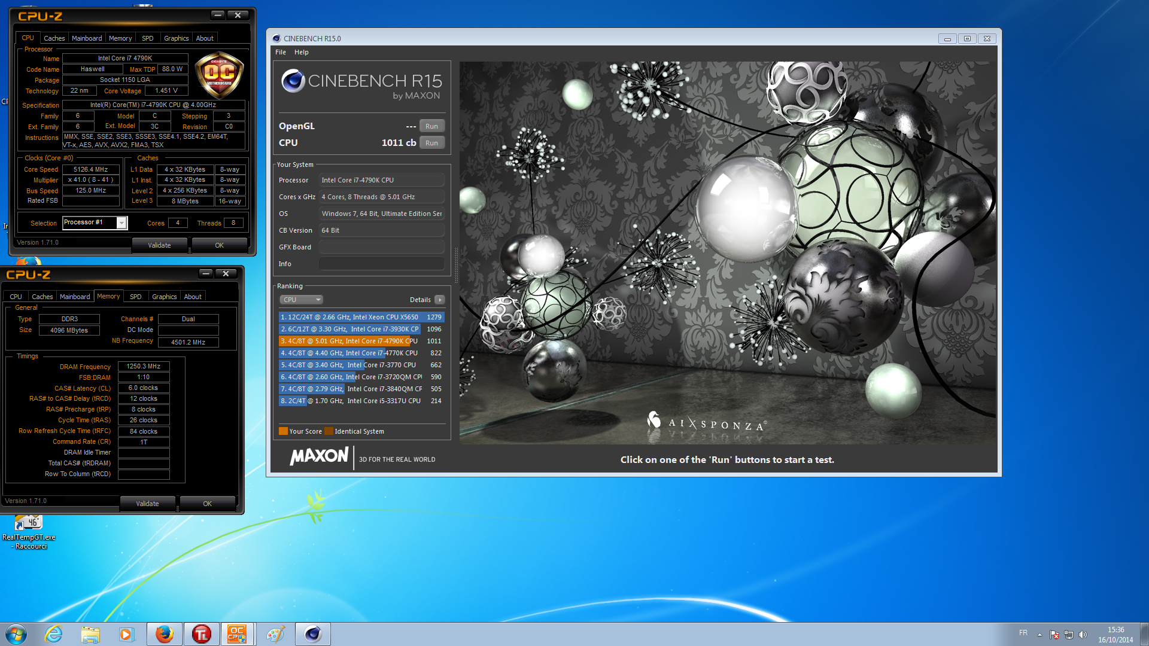
Task: Click OK in bottom CPU-Z window
Action: coord(207,504)
